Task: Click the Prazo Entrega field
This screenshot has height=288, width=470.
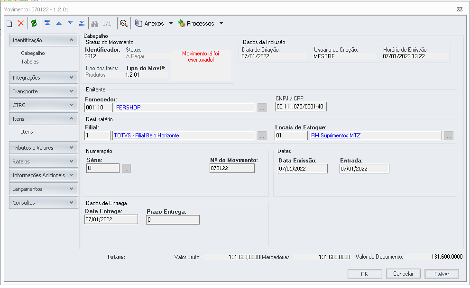Action: 173,220
